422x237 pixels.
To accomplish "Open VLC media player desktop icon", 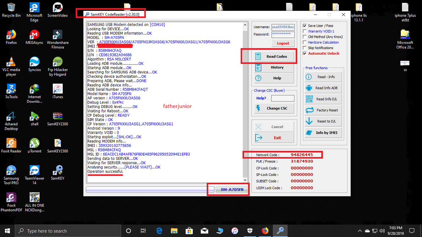I will click(11, 66).
